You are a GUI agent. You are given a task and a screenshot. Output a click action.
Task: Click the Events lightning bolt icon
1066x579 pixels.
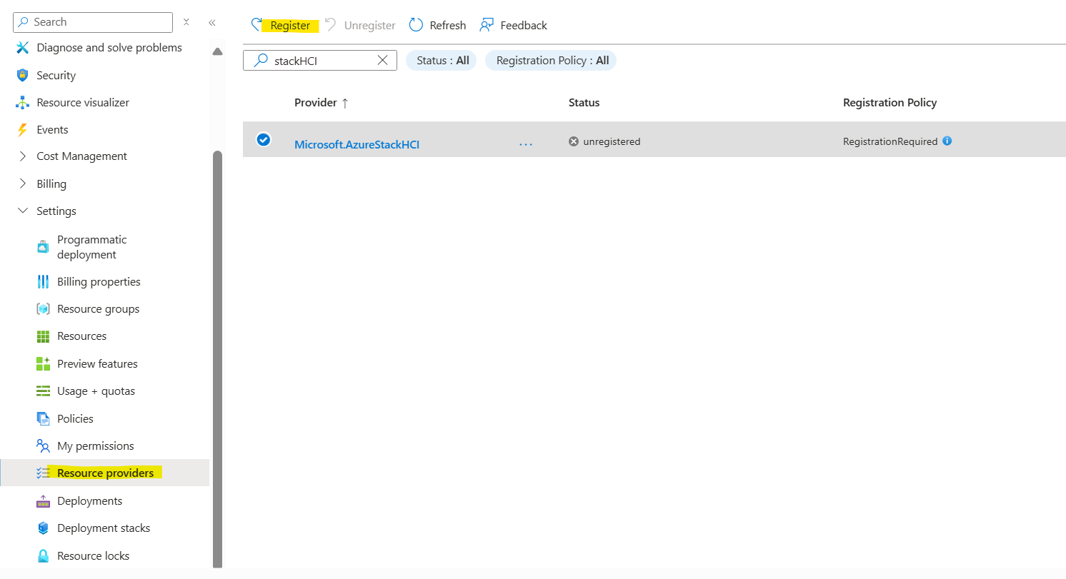pyautogui.click(x=23, y=130)
